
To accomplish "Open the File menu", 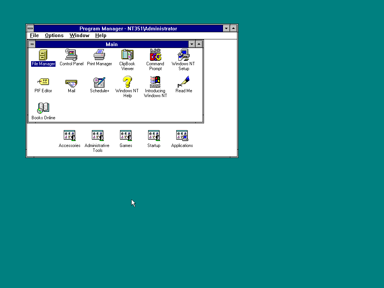I will [34, 36].
